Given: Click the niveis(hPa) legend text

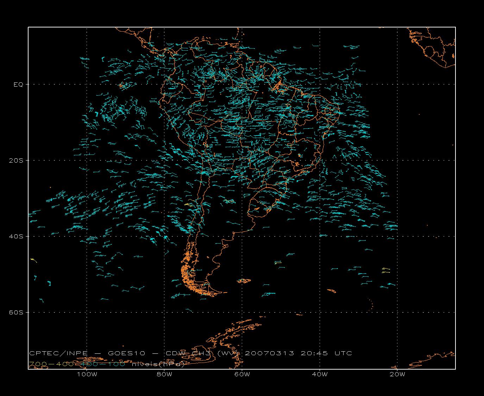Looking at the screenshot, I should [158, 364].
